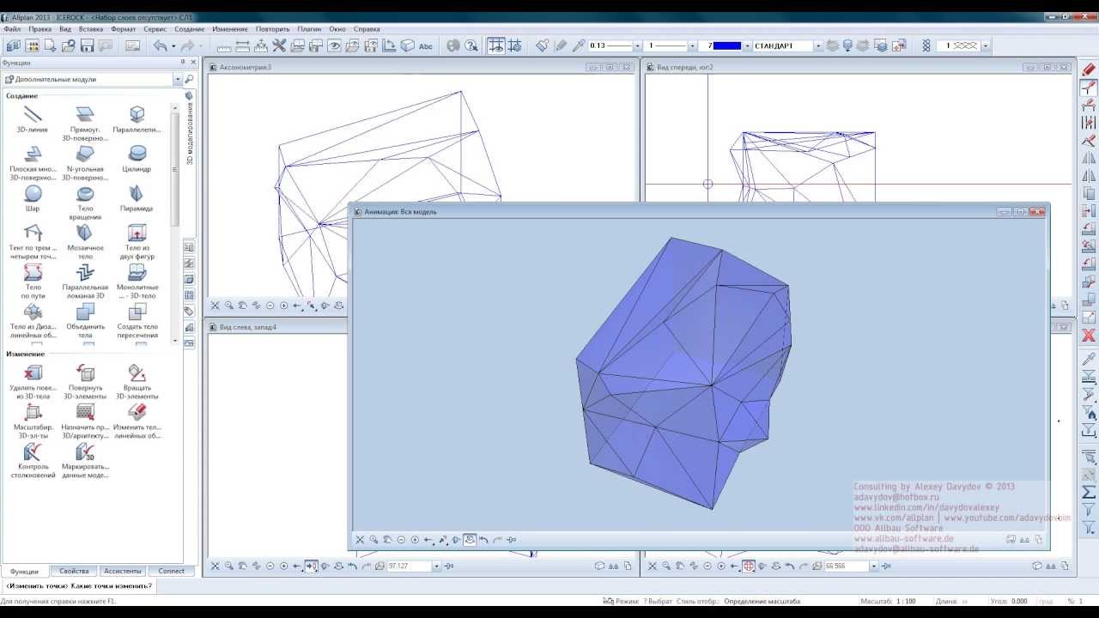
Task: Select the Тело вращения tool
Action: click(85, 202)
